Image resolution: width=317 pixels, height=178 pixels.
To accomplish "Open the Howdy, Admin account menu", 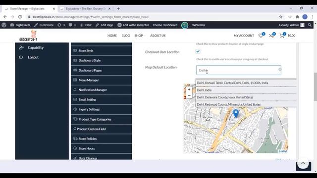I will pyautogui.click(x=292, y=25).
